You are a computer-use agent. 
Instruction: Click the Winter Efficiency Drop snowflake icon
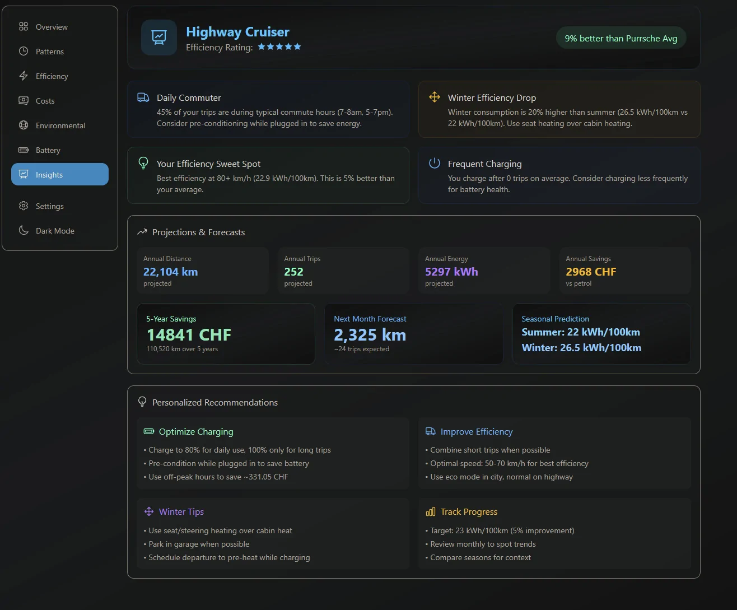coord(435,97)
